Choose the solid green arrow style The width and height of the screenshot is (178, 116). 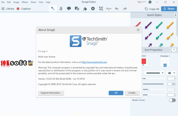[159, 25]
